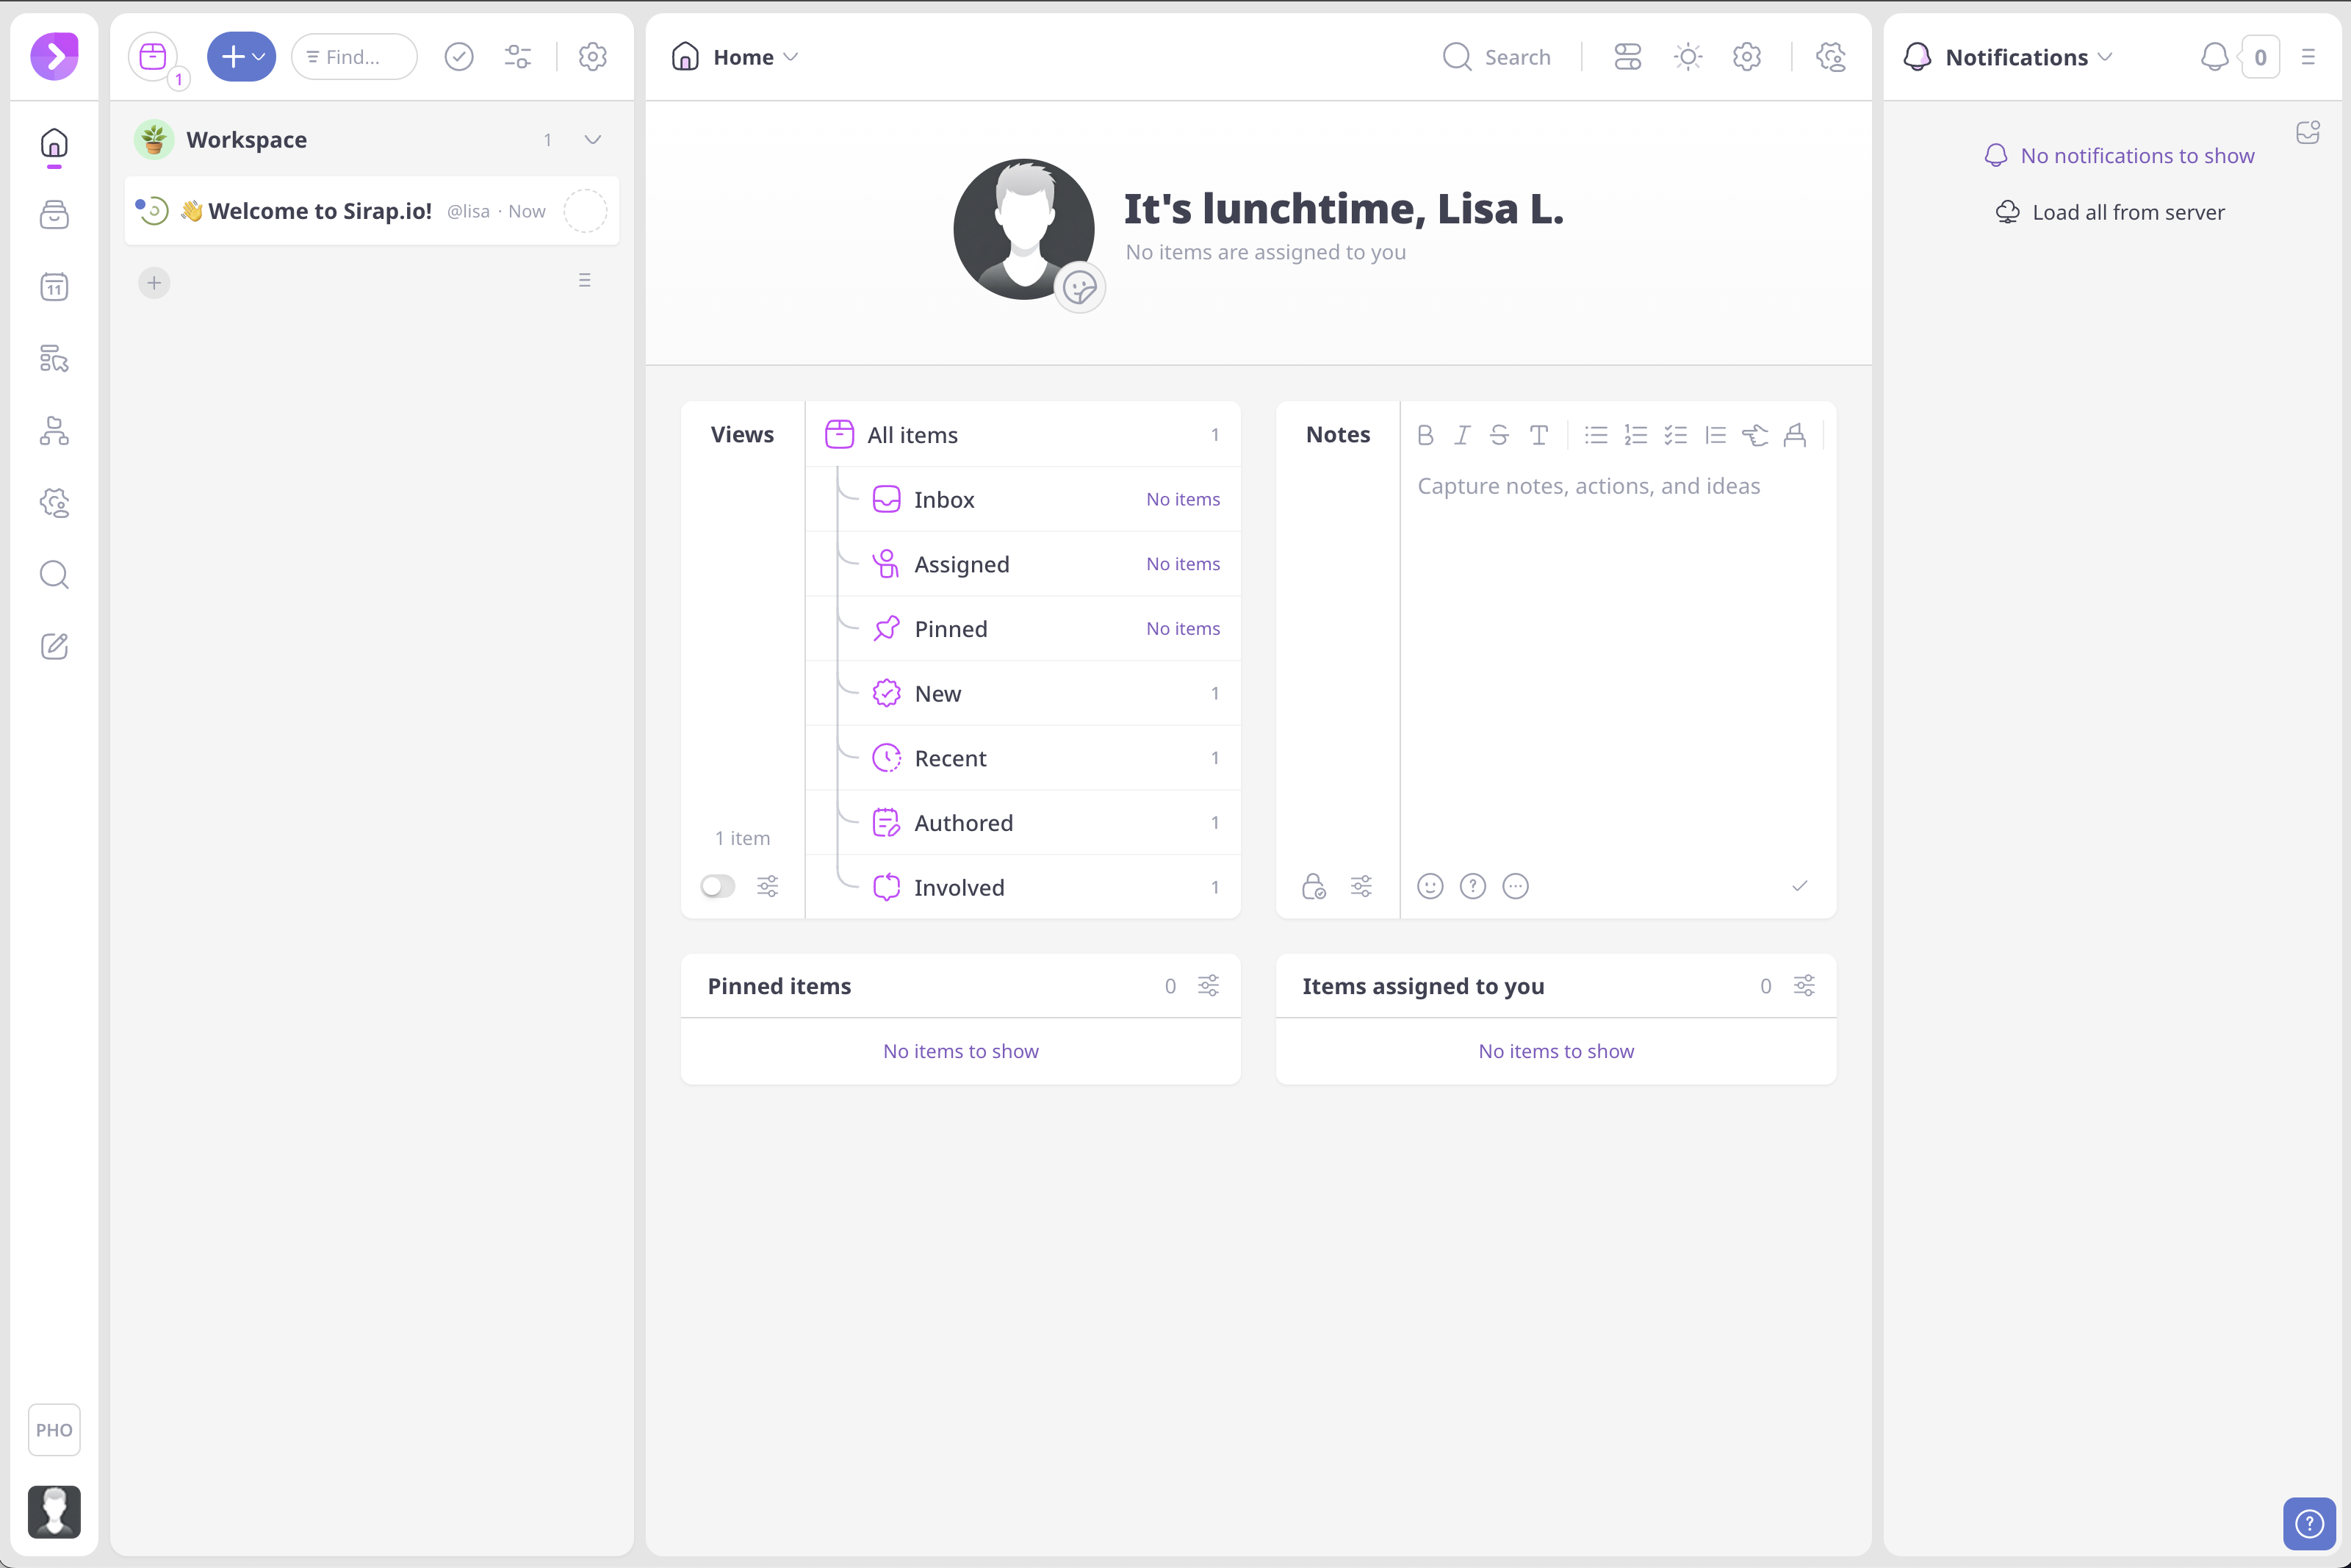Apply strikethrough formatting in Notes

click(1499, 435)
